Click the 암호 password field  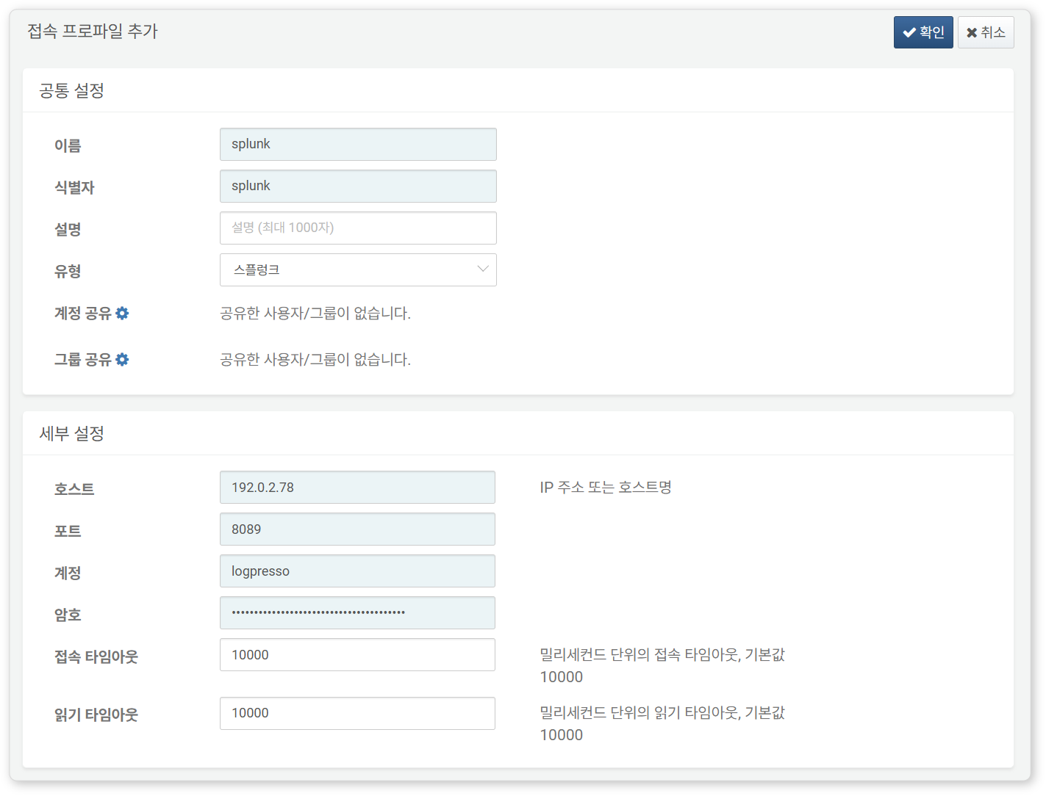(x=357, y=612)
